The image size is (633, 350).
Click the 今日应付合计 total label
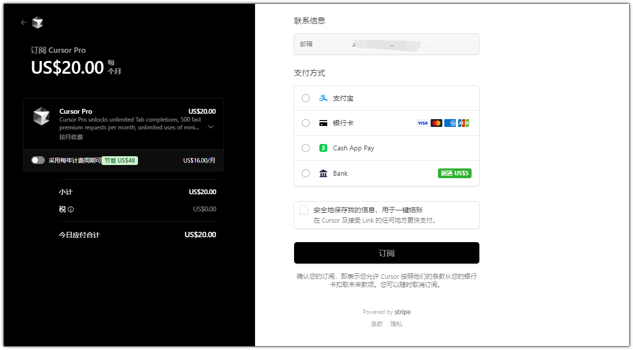pos(79,235)
